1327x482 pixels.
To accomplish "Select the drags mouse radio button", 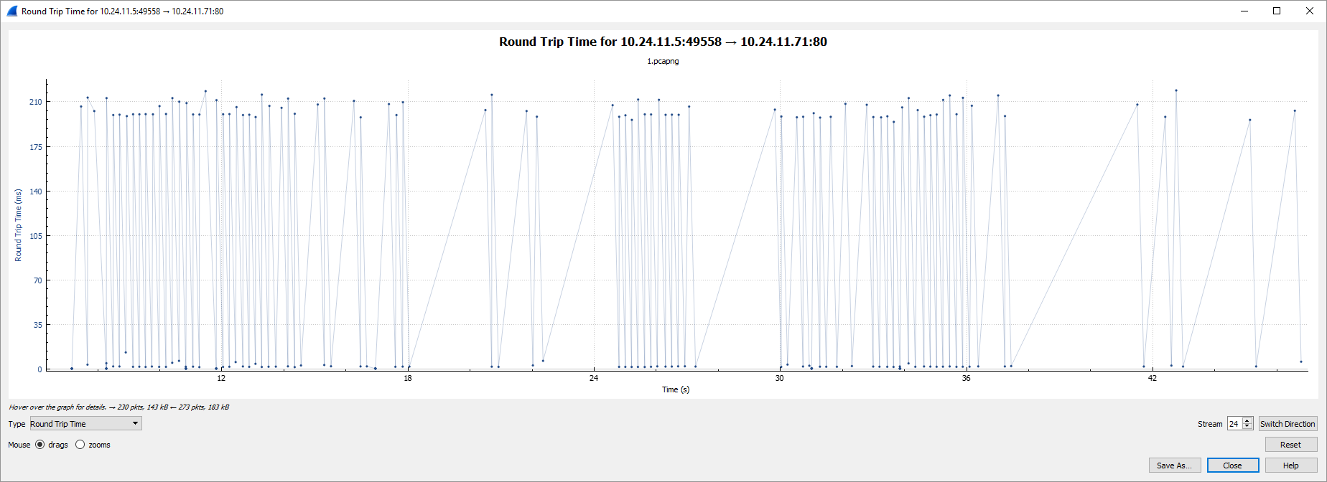I will click(x=40, y=445).
